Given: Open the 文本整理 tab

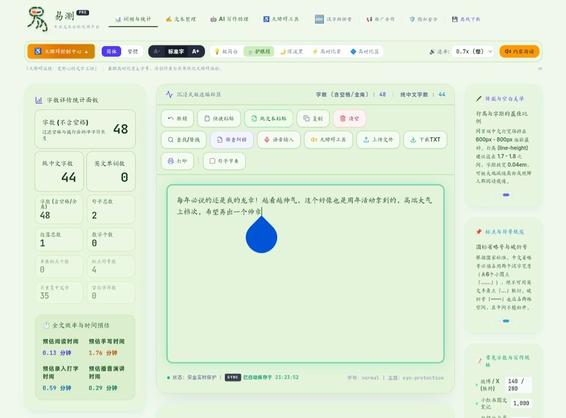Looking at the screenshot, I should pos(181,19).
